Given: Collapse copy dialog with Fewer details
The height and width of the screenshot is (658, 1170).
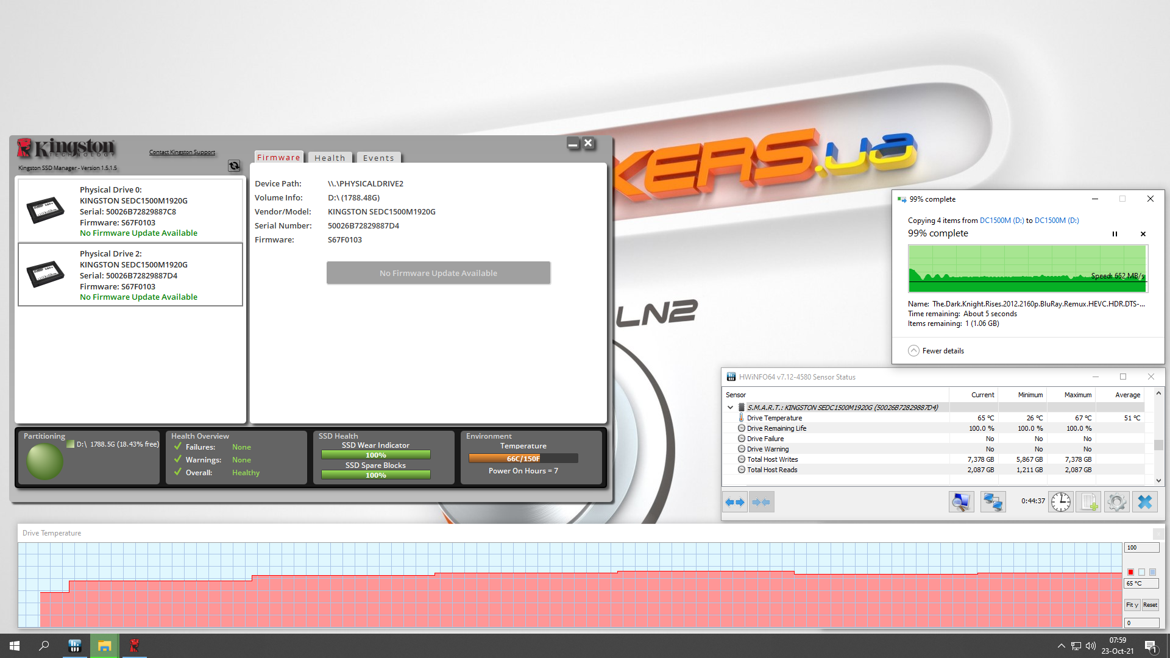Looking at the screenshot, I should click(936, 351).
